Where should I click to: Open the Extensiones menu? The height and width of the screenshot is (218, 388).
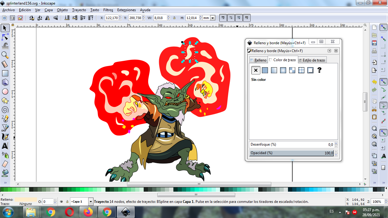(x=126, y=10)
